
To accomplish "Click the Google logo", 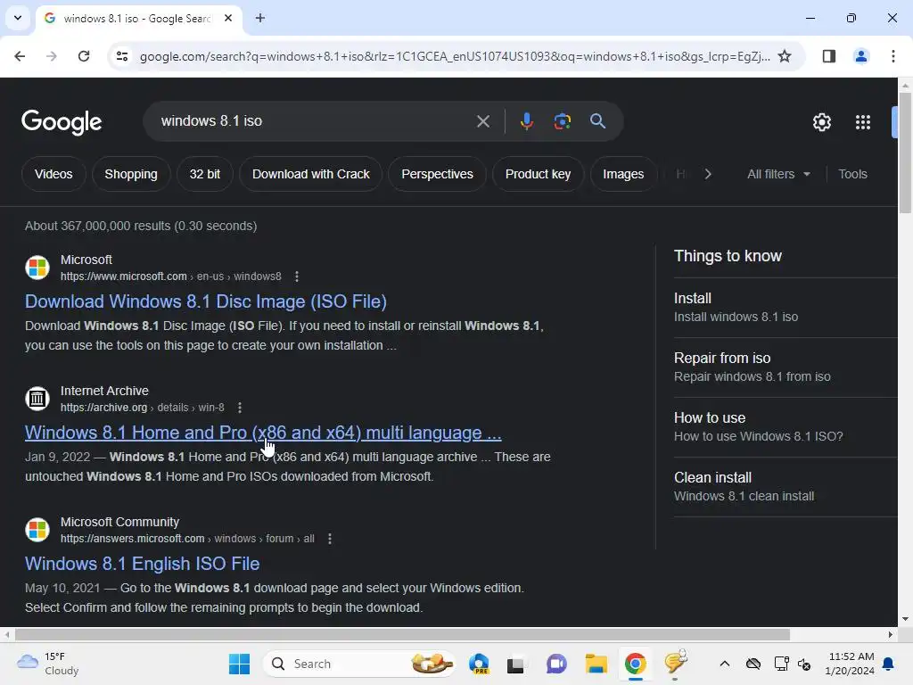I will tap(62, 122).
